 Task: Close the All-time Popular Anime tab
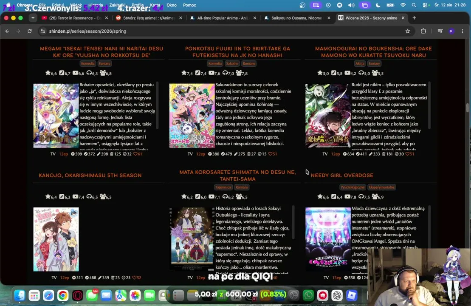click(x=255, y=18)
